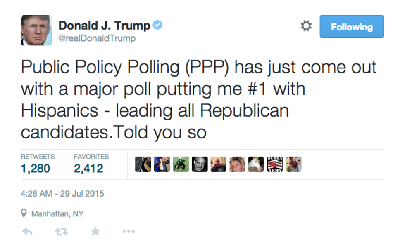Open the three-dot more options icon
Screen dimensions: 405x251
tap(129, 231)
